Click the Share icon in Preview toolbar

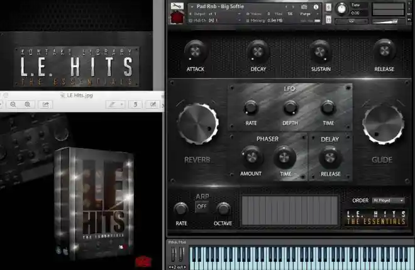click(45, 104)
